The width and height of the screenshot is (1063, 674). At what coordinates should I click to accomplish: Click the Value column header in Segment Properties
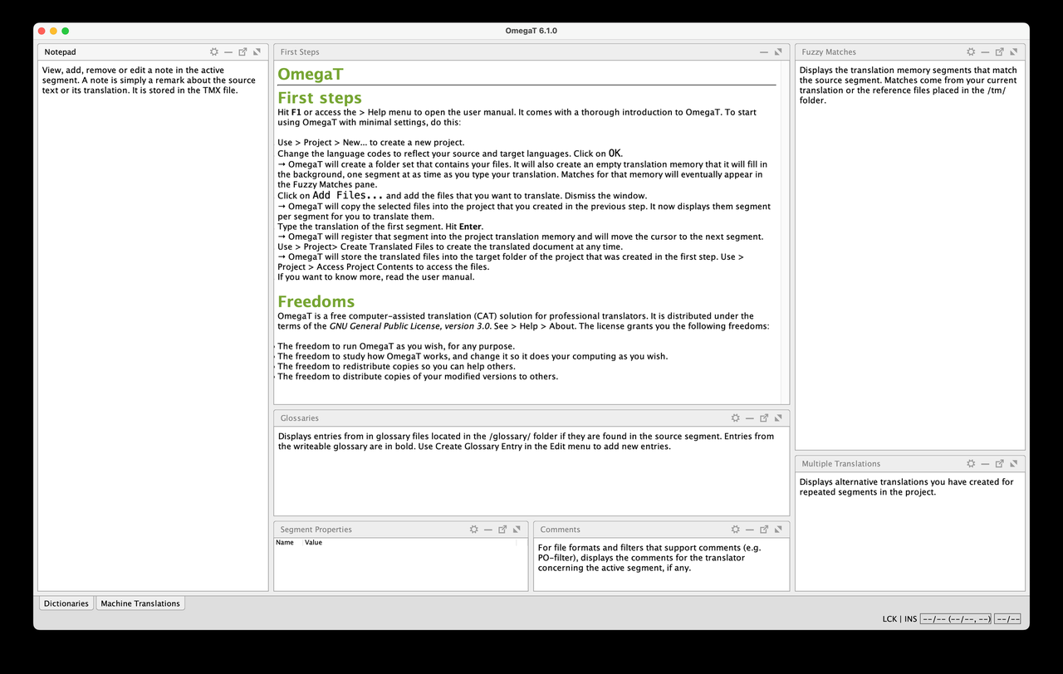pyautogui.click(x=313, y=543)
